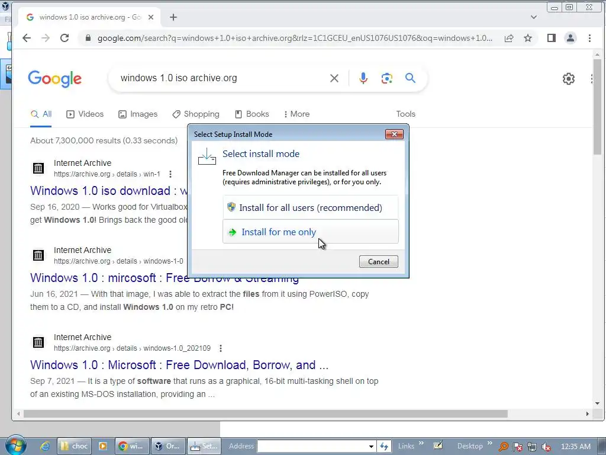This screenshot has height=455, width=606.
Task: Go to the Google logo homepage
Action: (x=55, y=79)
